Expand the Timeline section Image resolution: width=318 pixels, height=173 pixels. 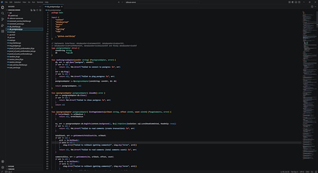[11, 169]
